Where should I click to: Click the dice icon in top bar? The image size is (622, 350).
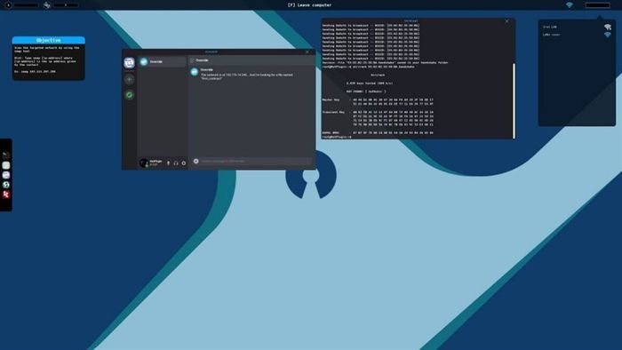click(x=47, y=5)
